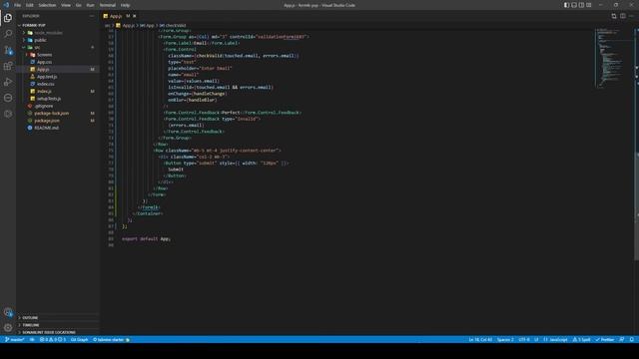Open the Explorer view in the activity bar
The width and height of the screenshot is (639, 359).
8,18
